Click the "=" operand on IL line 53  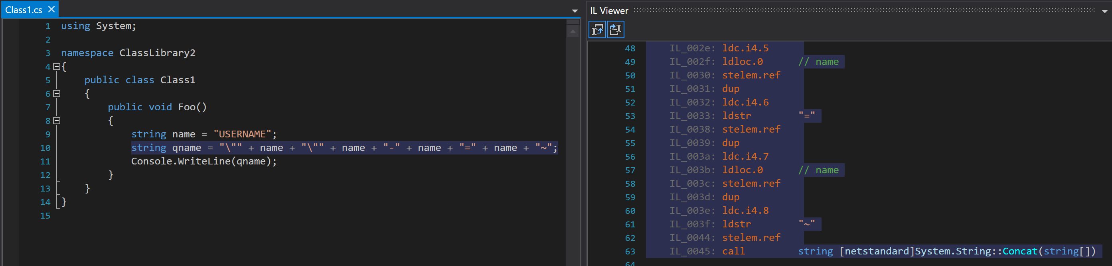[806, 115]
